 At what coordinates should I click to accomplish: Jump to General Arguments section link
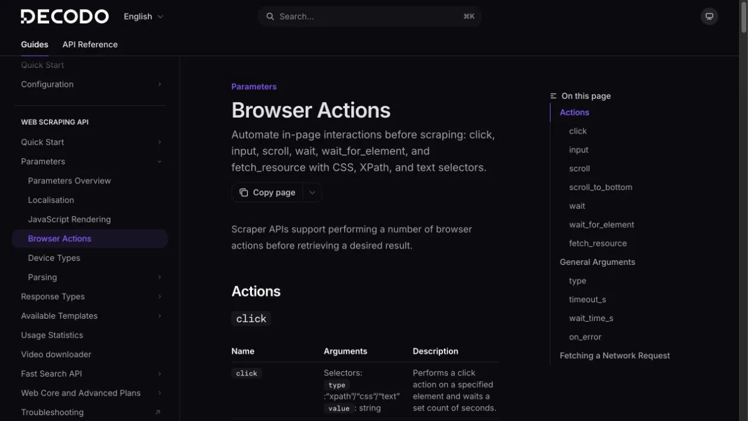(x=597, y=262)
